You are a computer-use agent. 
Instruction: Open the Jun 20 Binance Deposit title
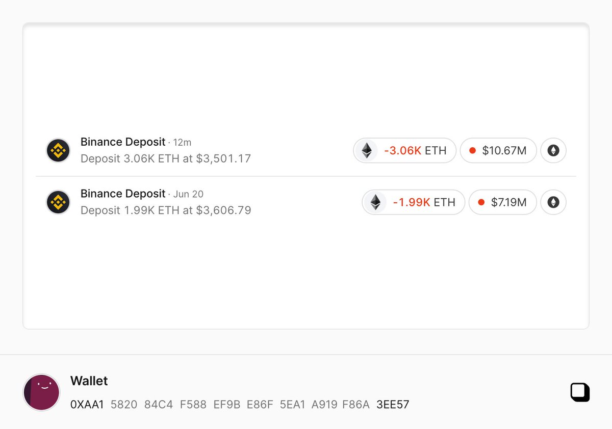(123, 194)
